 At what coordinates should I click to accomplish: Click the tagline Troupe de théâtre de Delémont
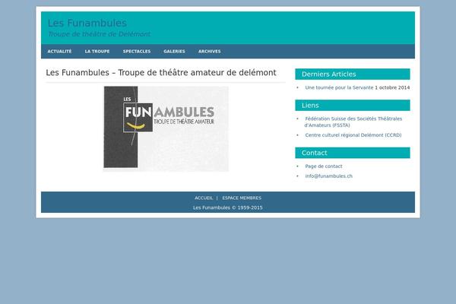coord(99,34)
